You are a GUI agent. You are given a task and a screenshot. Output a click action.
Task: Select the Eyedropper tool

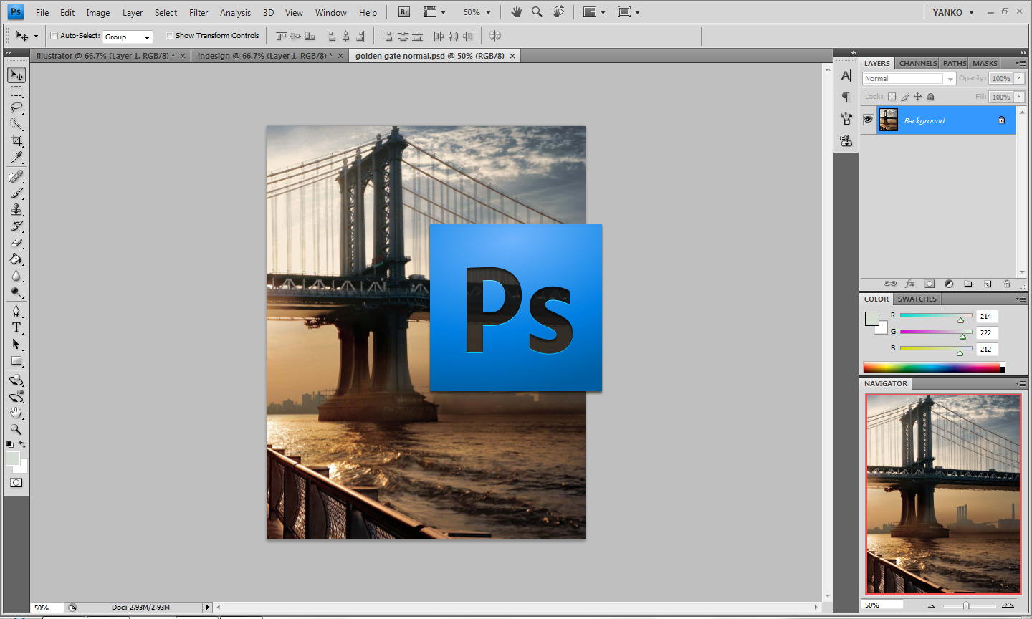[16, 158]
